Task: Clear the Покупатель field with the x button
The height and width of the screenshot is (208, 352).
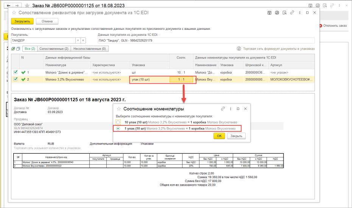Action: point(83,40)
